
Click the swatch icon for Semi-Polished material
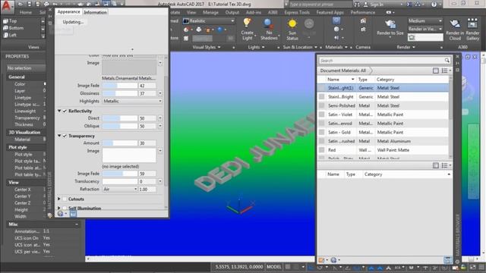pos(322,105)
